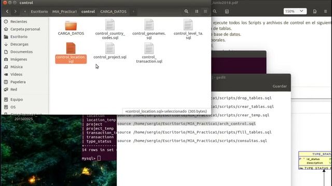
Task: Go forward in the file manager
Action: [x=15, y=11]
